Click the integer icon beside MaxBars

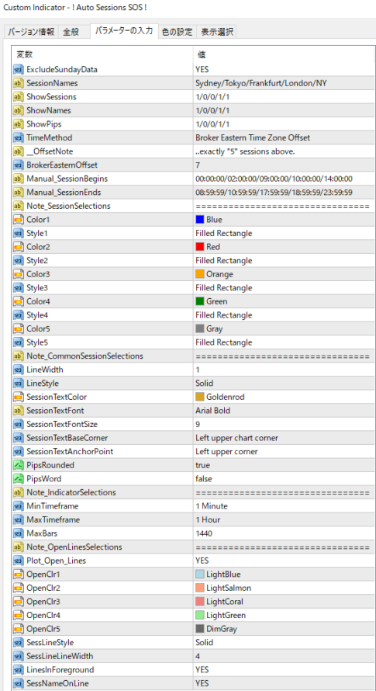[18, 533]
